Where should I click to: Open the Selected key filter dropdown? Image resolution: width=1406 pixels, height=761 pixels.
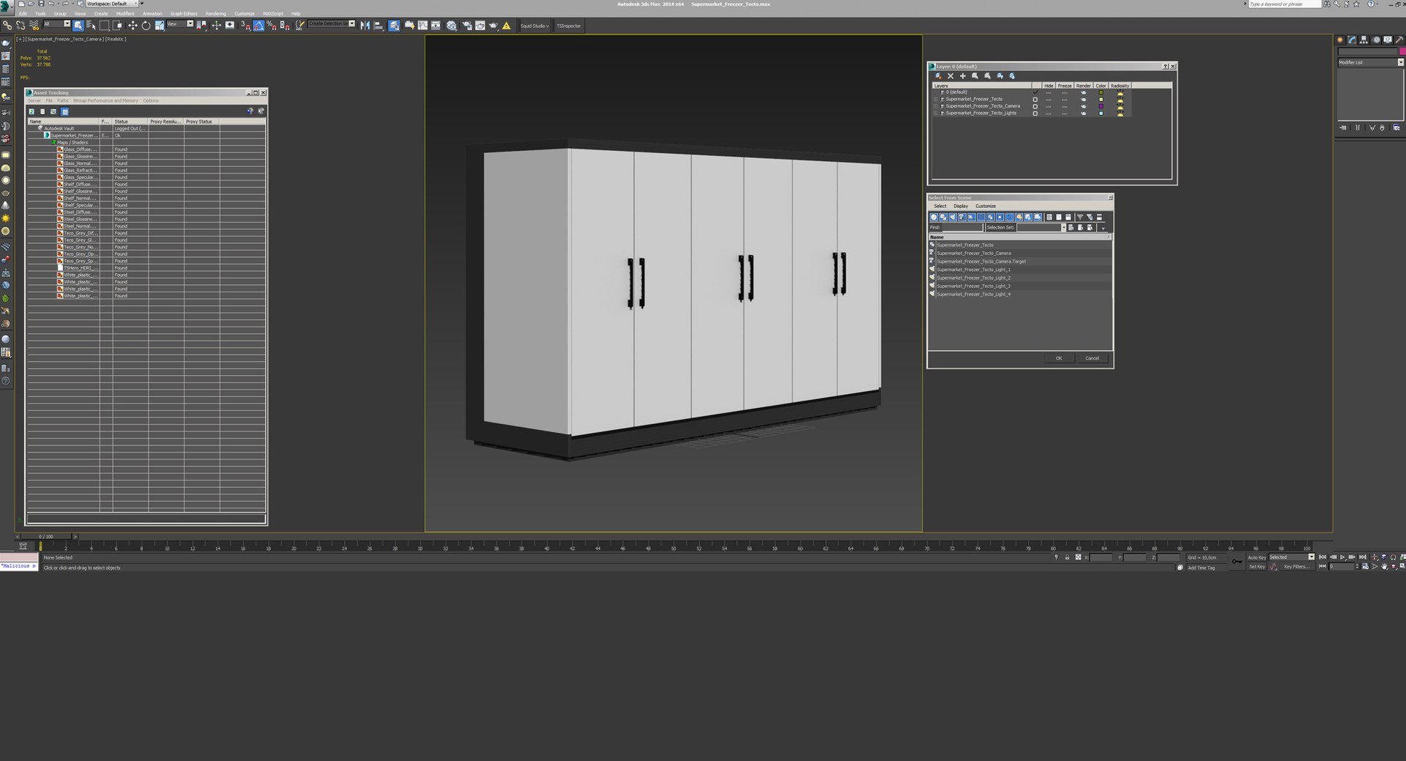click(x=1292, y=557)
